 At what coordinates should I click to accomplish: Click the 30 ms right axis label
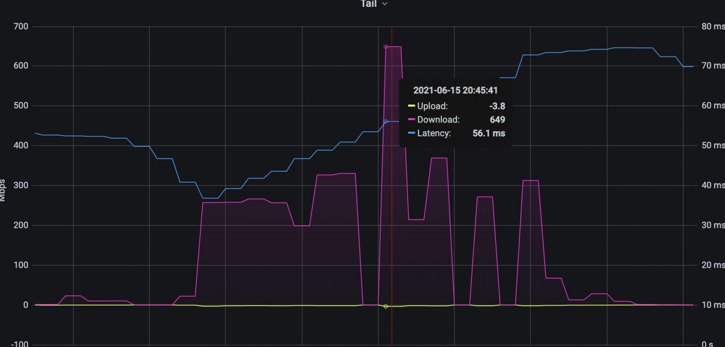[712, 225]
